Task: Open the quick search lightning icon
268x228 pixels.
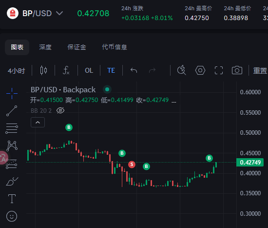Action: (182, 70)
